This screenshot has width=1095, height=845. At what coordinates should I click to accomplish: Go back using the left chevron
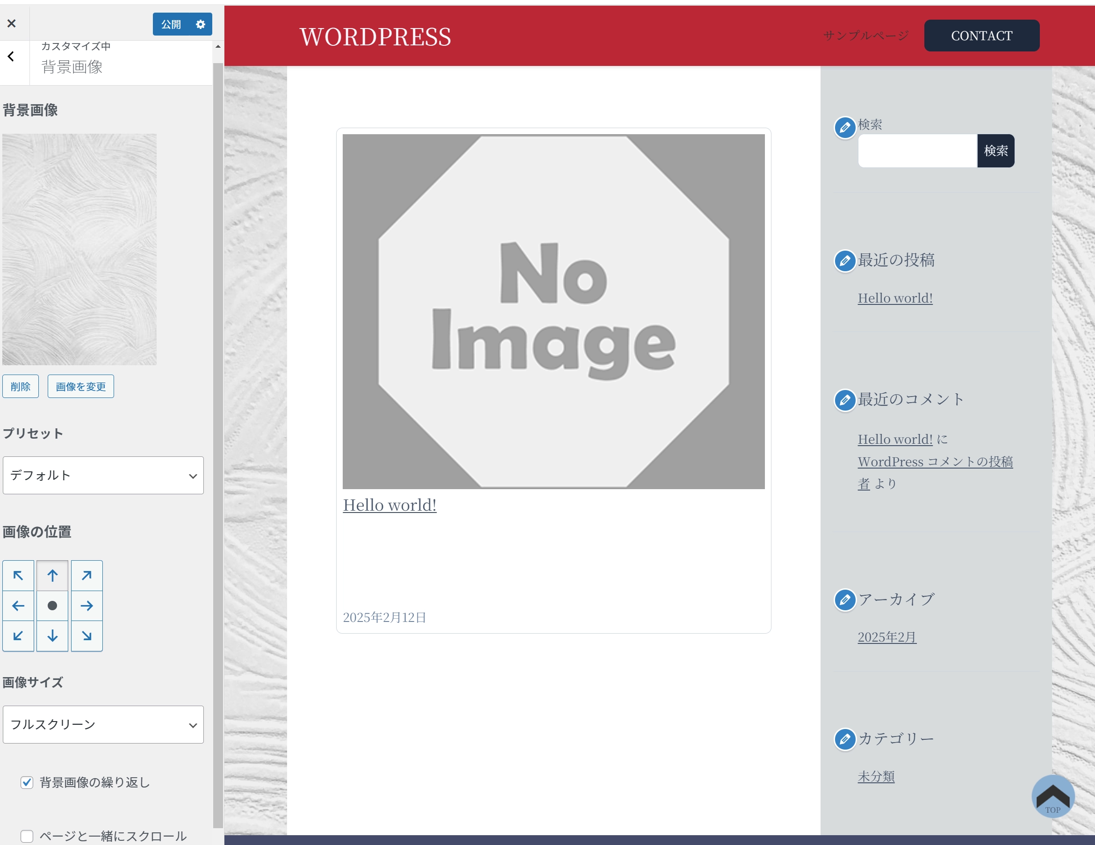pyautogui.click(x=11, y=57)
